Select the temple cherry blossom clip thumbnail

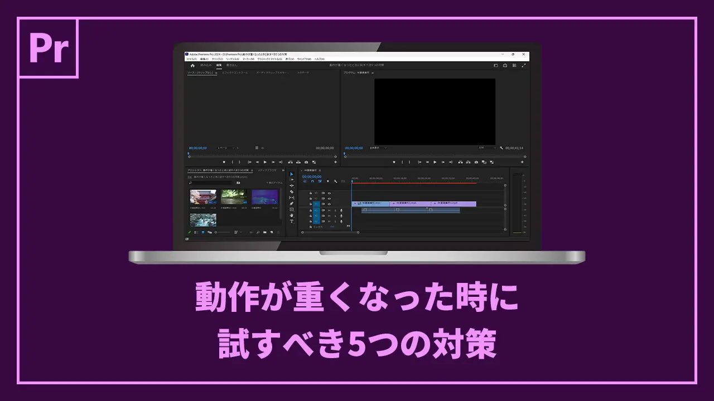[203, 197]
